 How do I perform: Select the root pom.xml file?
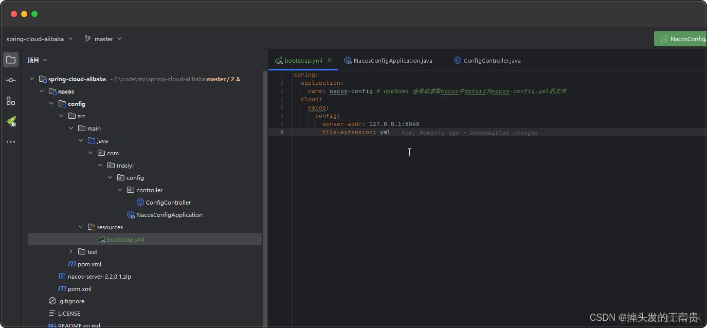point(80,288)
